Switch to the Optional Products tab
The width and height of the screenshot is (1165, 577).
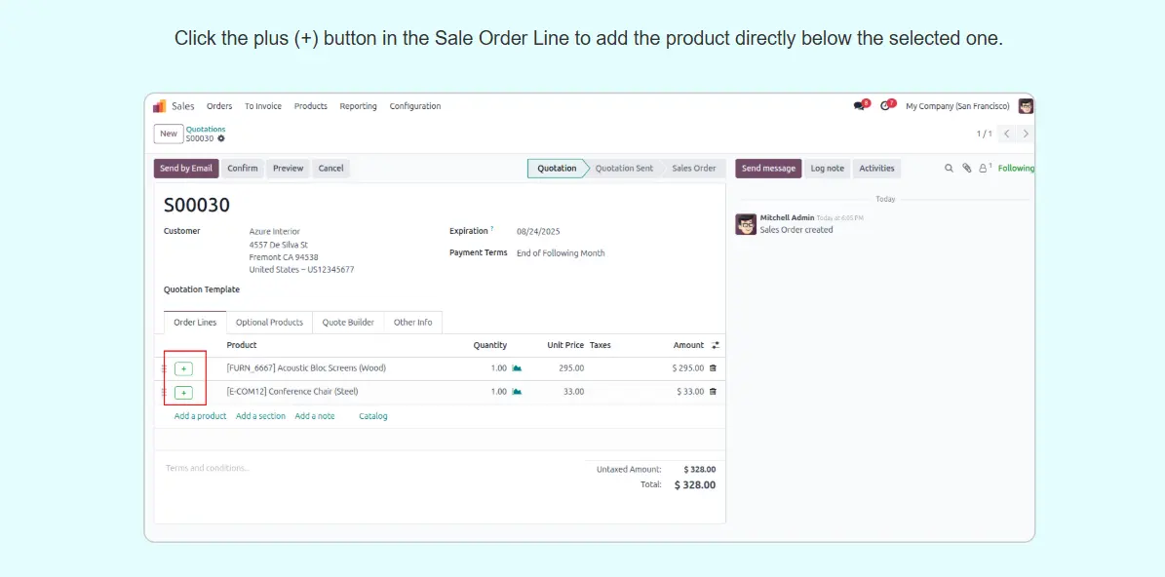(x=269, y=323)
